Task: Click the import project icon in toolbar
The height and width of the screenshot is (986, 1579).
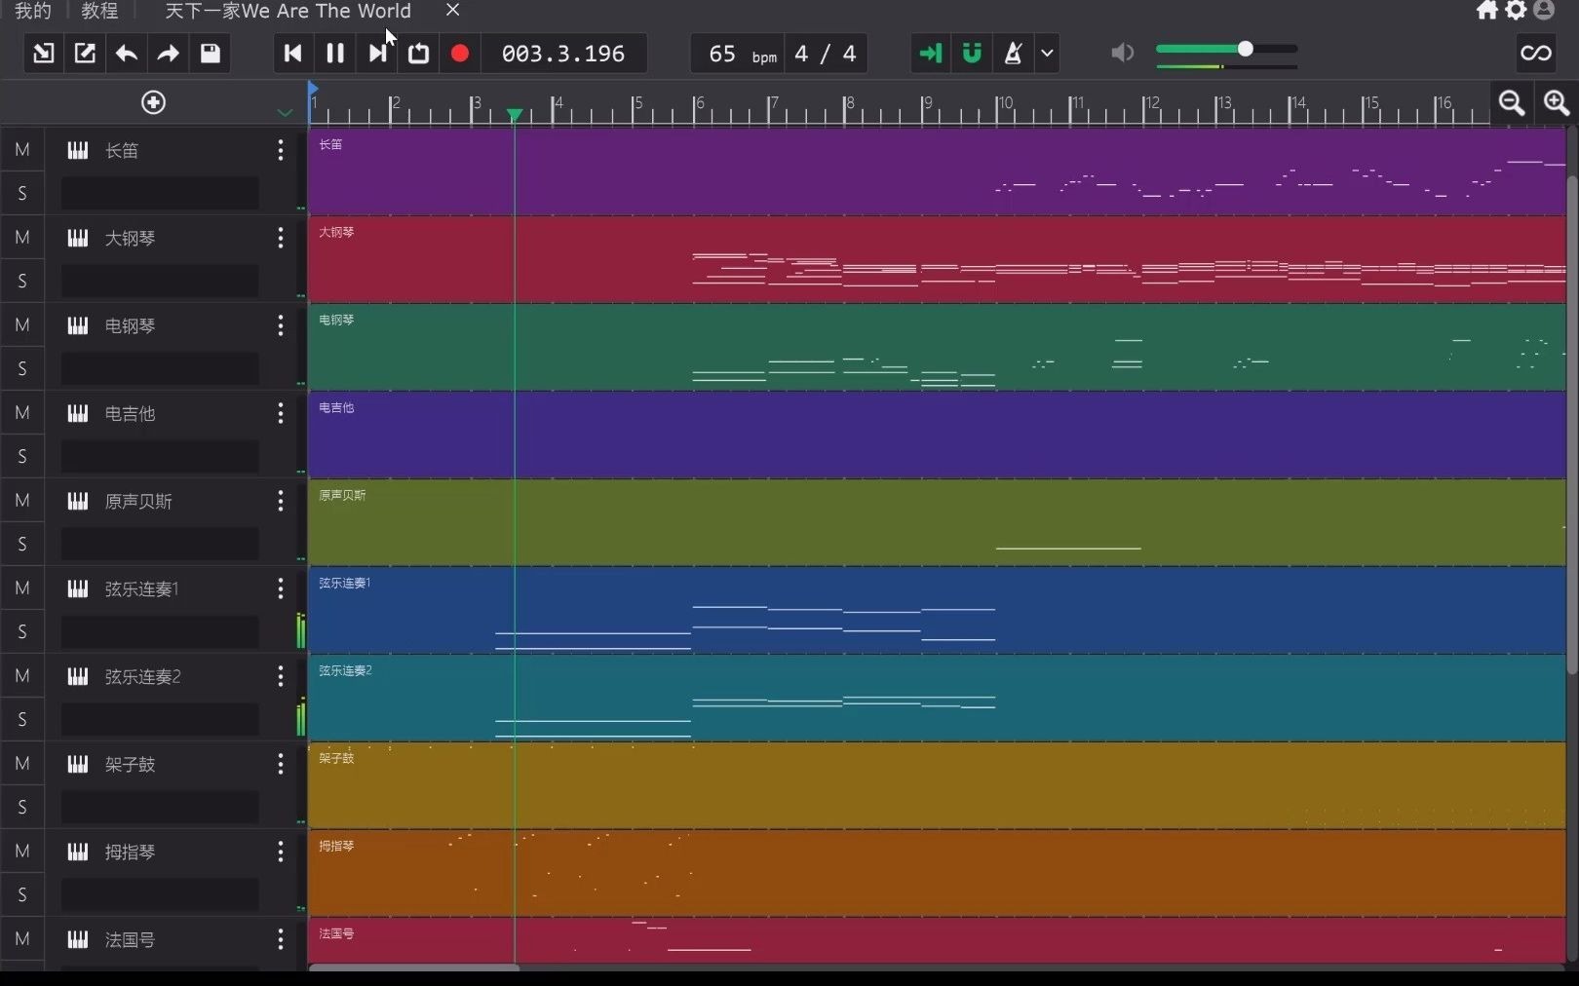Action: pos(43,54)
